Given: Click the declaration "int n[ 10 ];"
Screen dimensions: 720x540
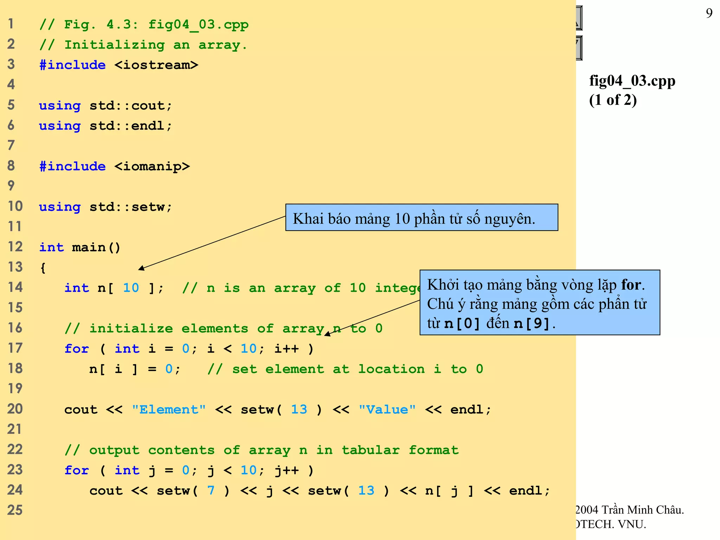Looking at the screenshot, I should [x=114, y=288].
